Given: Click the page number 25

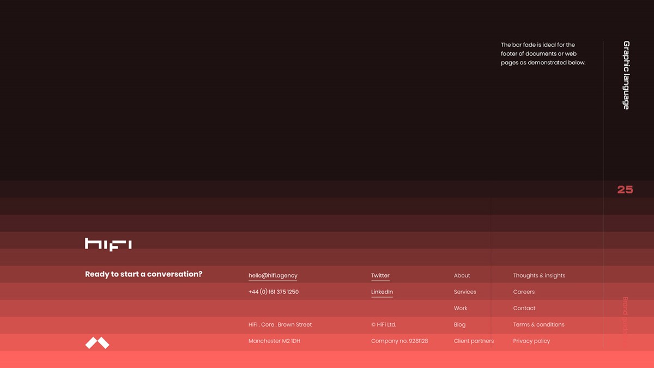Looking at the screenshot, I should click(x=625, y=190).
